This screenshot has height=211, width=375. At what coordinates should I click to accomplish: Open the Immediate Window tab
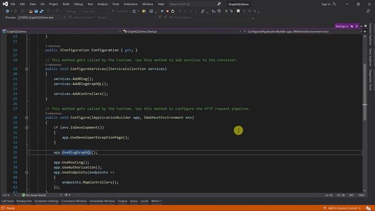(102, 201)
